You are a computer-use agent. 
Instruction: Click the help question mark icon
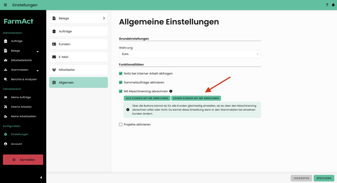click(327, 5)
